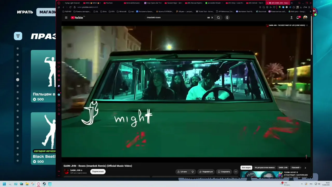Switch to the ИГРАТЬ tab in the game window
This screenshot has height=187, width=332.
pyautogui.click(x=25, y=12)
